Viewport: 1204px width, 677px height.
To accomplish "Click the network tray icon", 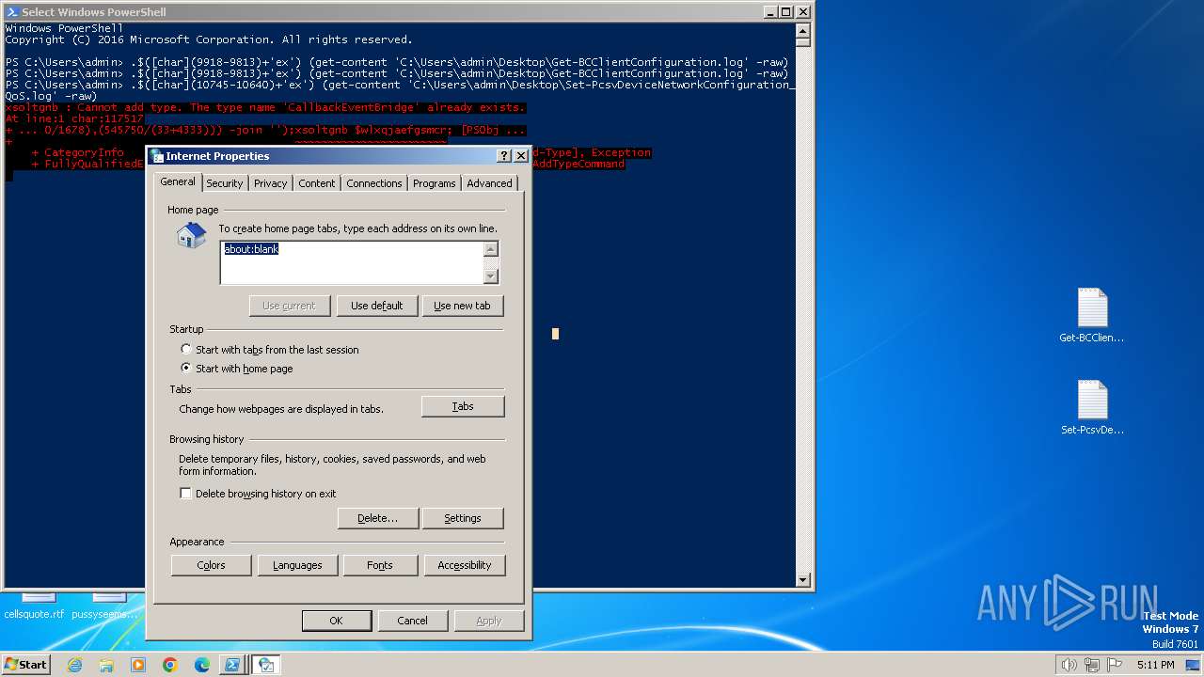I will pos(1092,665).
